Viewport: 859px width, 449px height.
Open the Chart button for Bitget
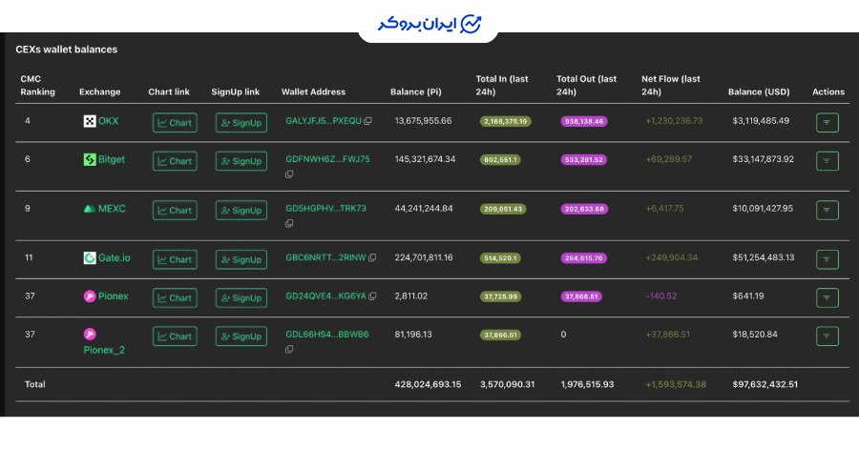175,161
